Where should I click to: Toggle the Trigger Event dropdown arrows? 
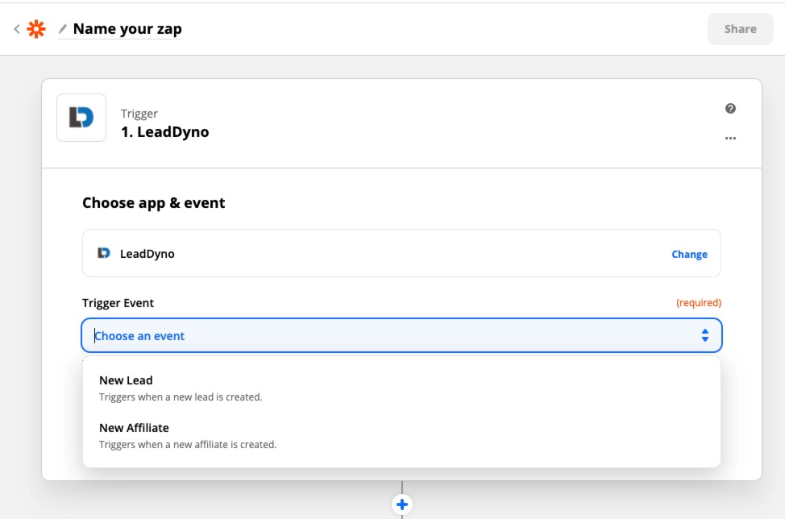click(705, 335)
